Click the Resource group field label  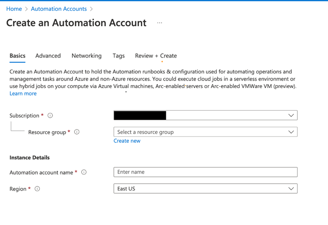[47, 132]
